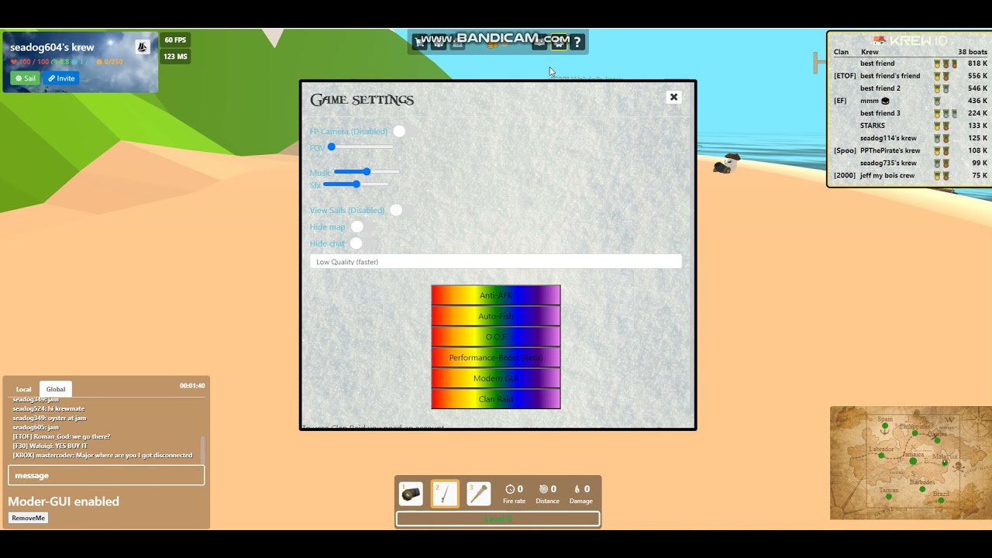This screenshot has height=558, width=992.
Task: Click the Invite button
Action: [x=61, y=78]
